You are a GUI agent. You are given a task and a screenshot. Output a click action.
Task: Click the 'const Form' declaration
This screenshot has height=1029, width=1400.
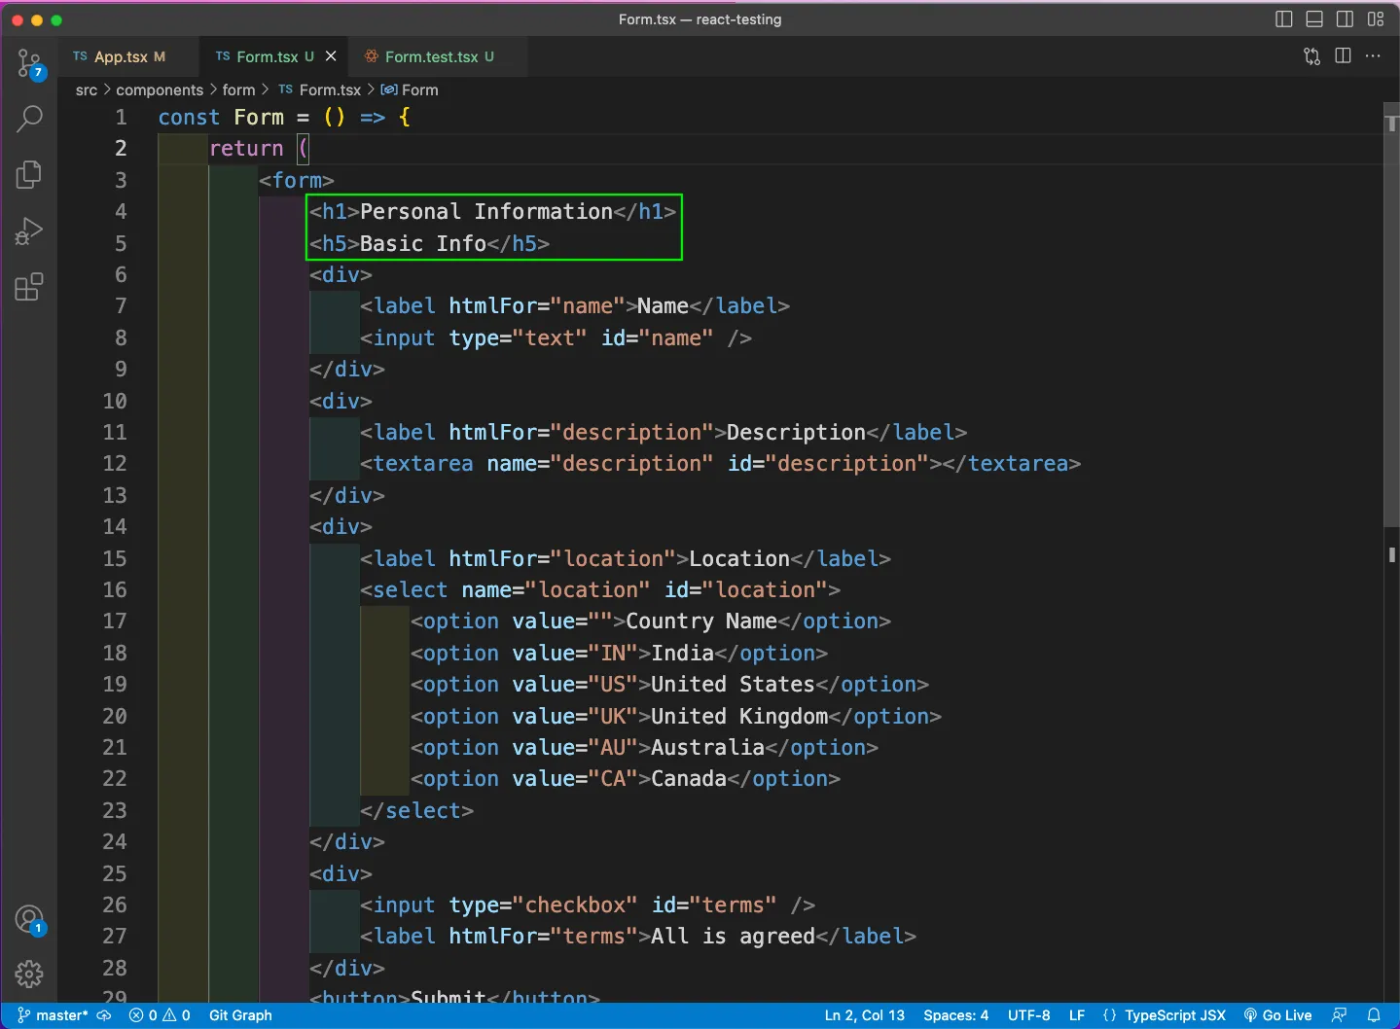(221, 117)
